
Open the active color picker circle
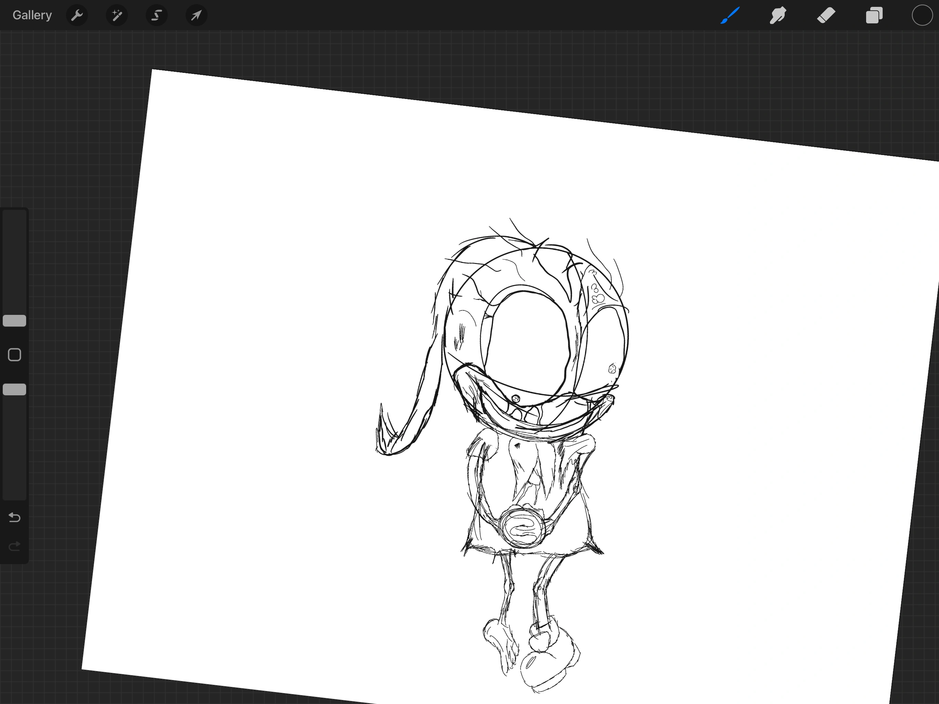pos(921,15)
